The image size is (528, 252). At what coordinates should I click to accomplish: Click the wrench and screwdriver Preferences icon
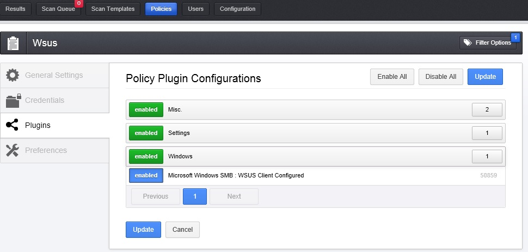13,150
